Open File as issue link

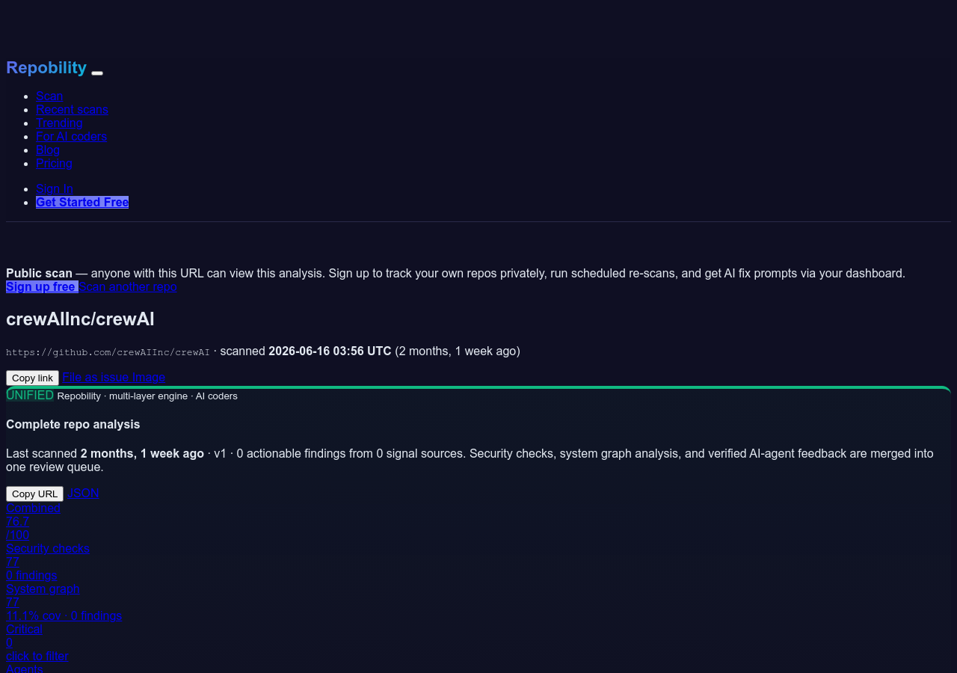[96, 378]
